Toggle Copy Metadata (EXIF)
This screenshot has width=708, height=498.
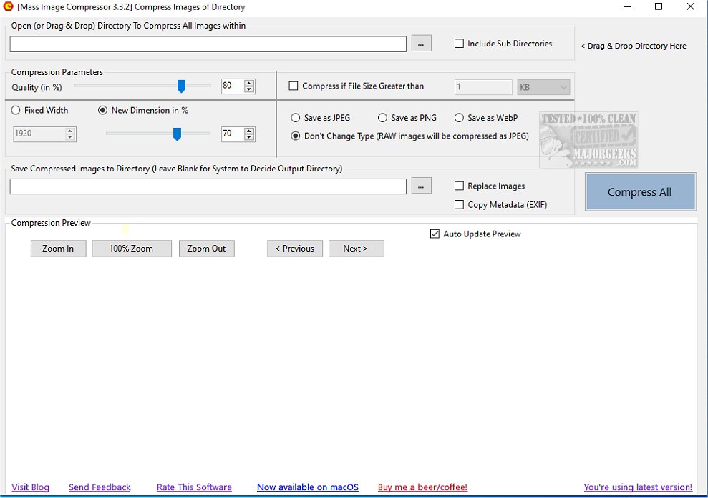458,205
